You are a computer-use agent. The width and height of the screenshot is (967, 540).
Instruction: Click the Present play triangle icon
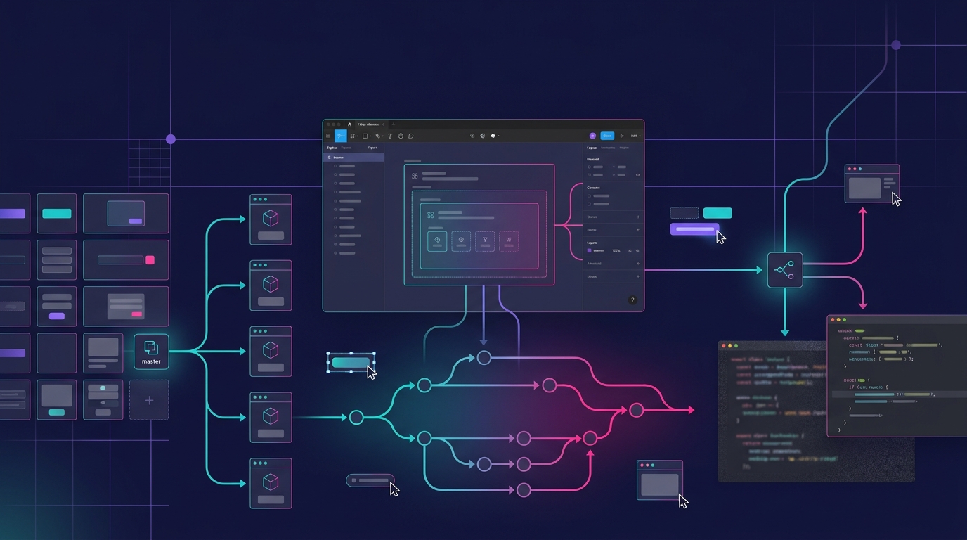pos(621,136)
